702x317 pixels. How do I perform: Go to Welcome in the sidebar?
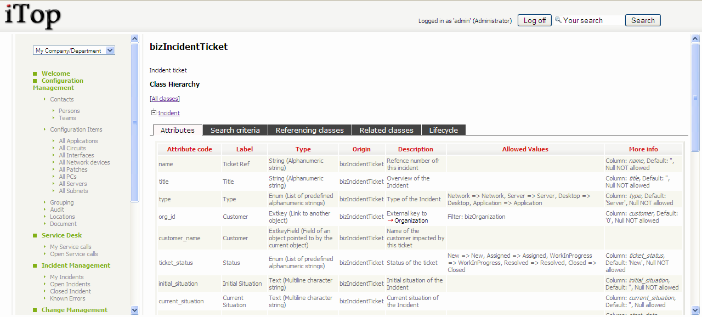tap(56, 73)
